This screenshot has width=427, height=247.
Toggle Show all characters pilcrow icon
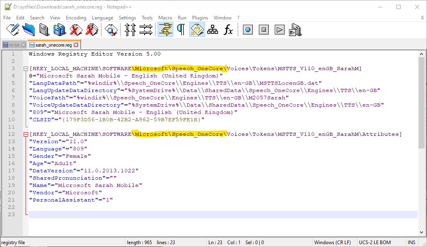pyautogui.click(x=181, y=30)
